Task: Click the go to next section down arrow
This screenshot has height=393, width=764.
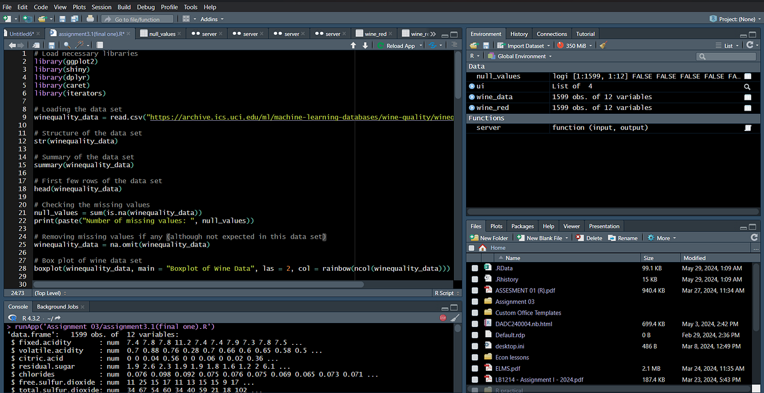Action: 365,45
